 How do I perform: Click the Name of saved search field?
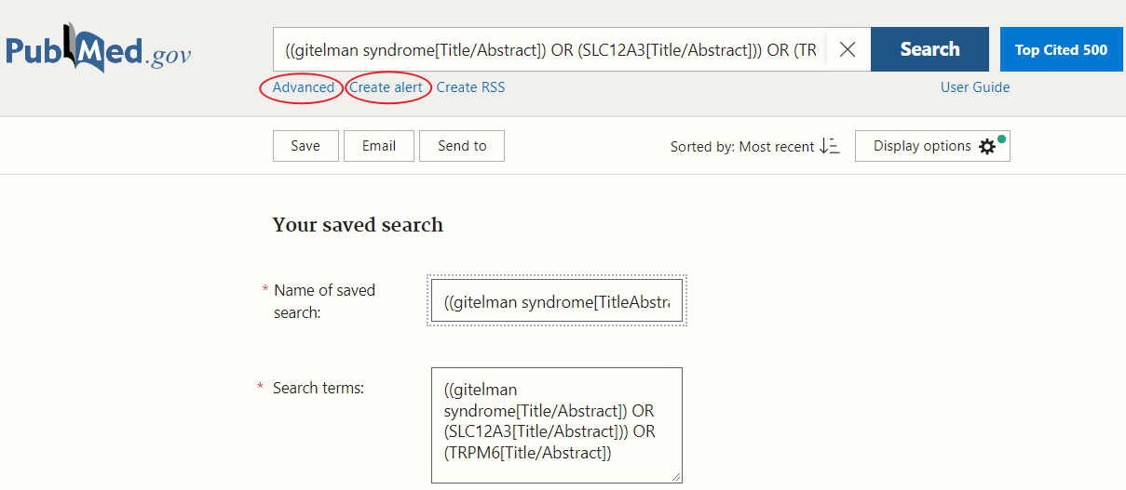[x=556, y=301]
